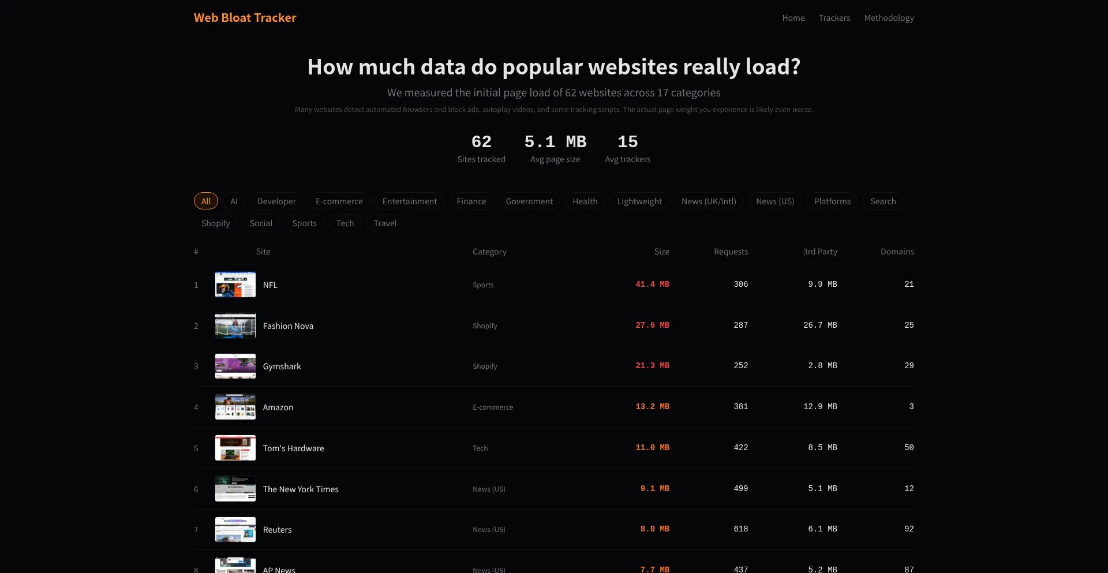Click the Reuters site name
The width and height of the screenshot is (1108, 573).
click(x=277, y=529)
